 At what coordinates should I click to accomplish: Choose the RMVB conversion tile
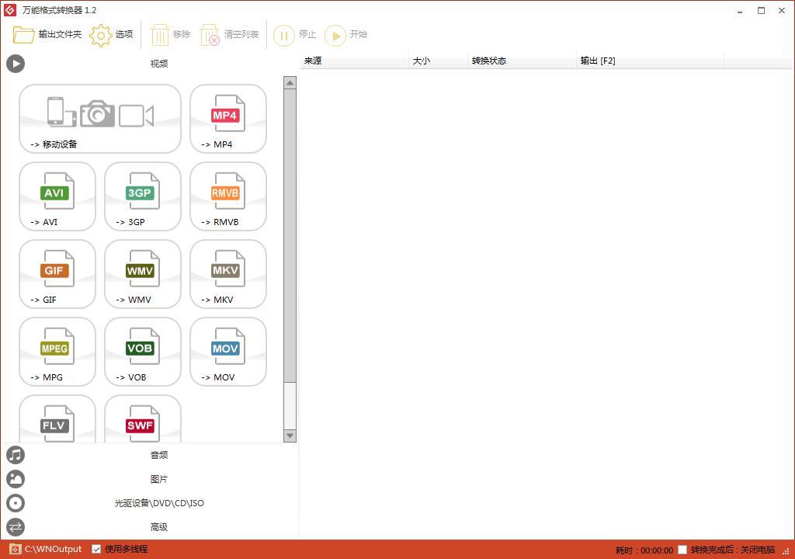click(x=227, y=196)
